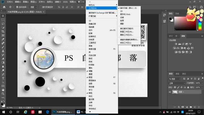Toggle the lock all padlock icon
204x115 pixels.
188,87
